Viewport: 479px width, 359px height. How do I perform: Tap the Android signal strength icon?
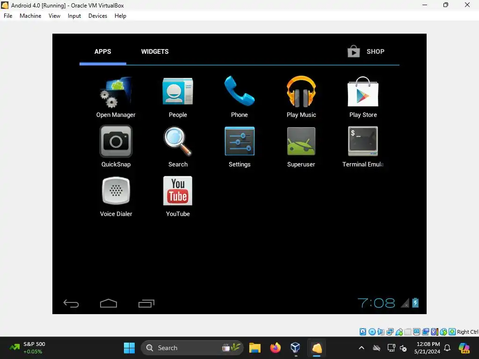(x=405, y=303)
